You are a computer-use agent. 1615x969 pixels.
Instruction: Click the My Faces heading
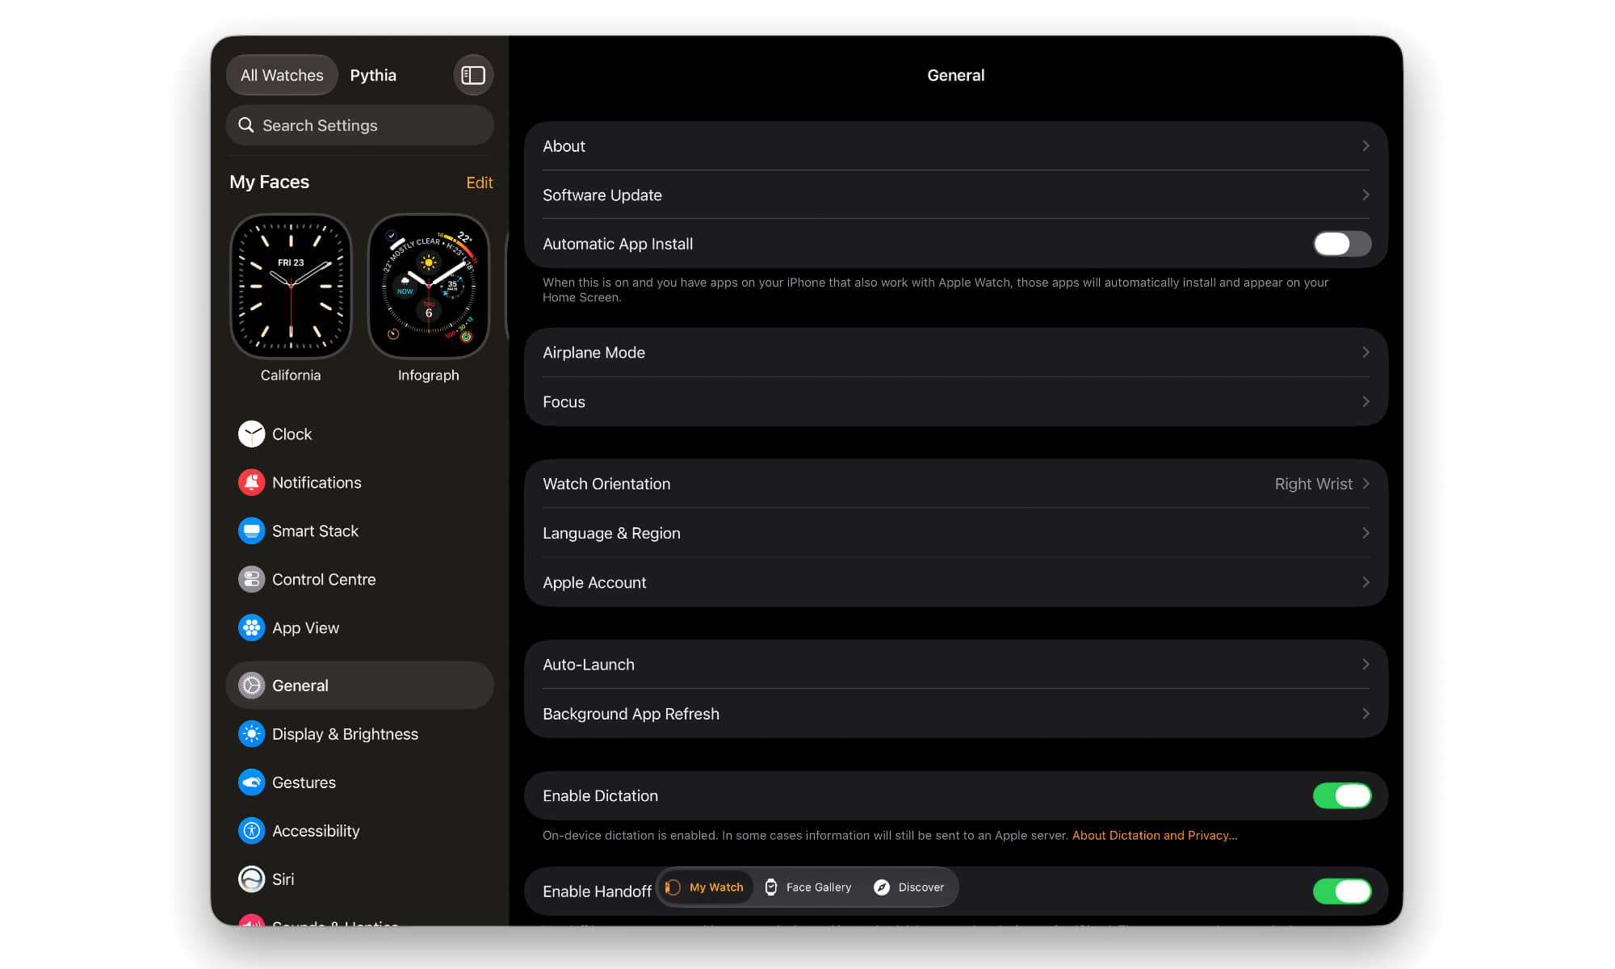pyautogui.click(x=269, y=182)
